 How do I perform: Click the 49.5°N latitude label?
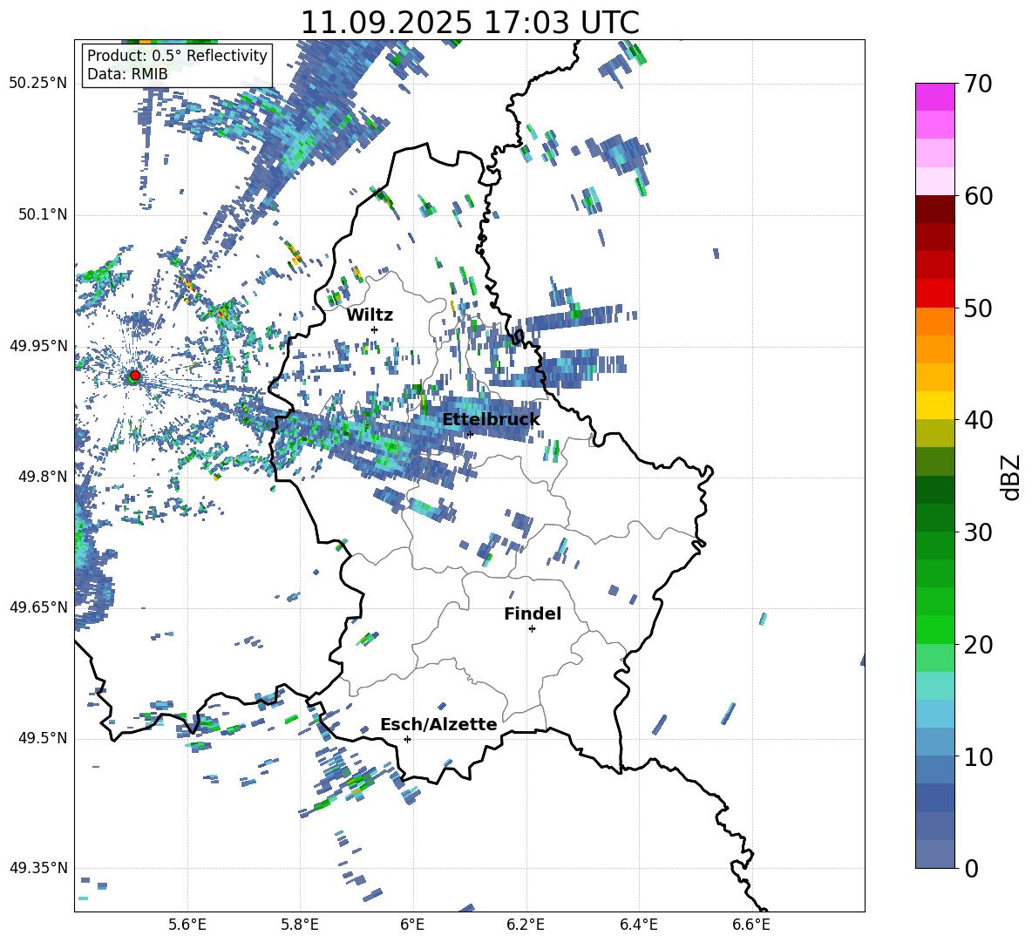coord(42,738)
